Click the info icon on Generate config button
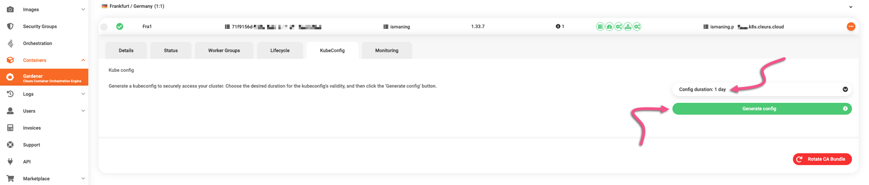Screen dimensions: 869x185 [x=845, y=109]
